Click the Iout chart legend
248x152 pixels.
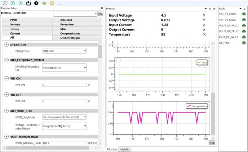(202, 63)
